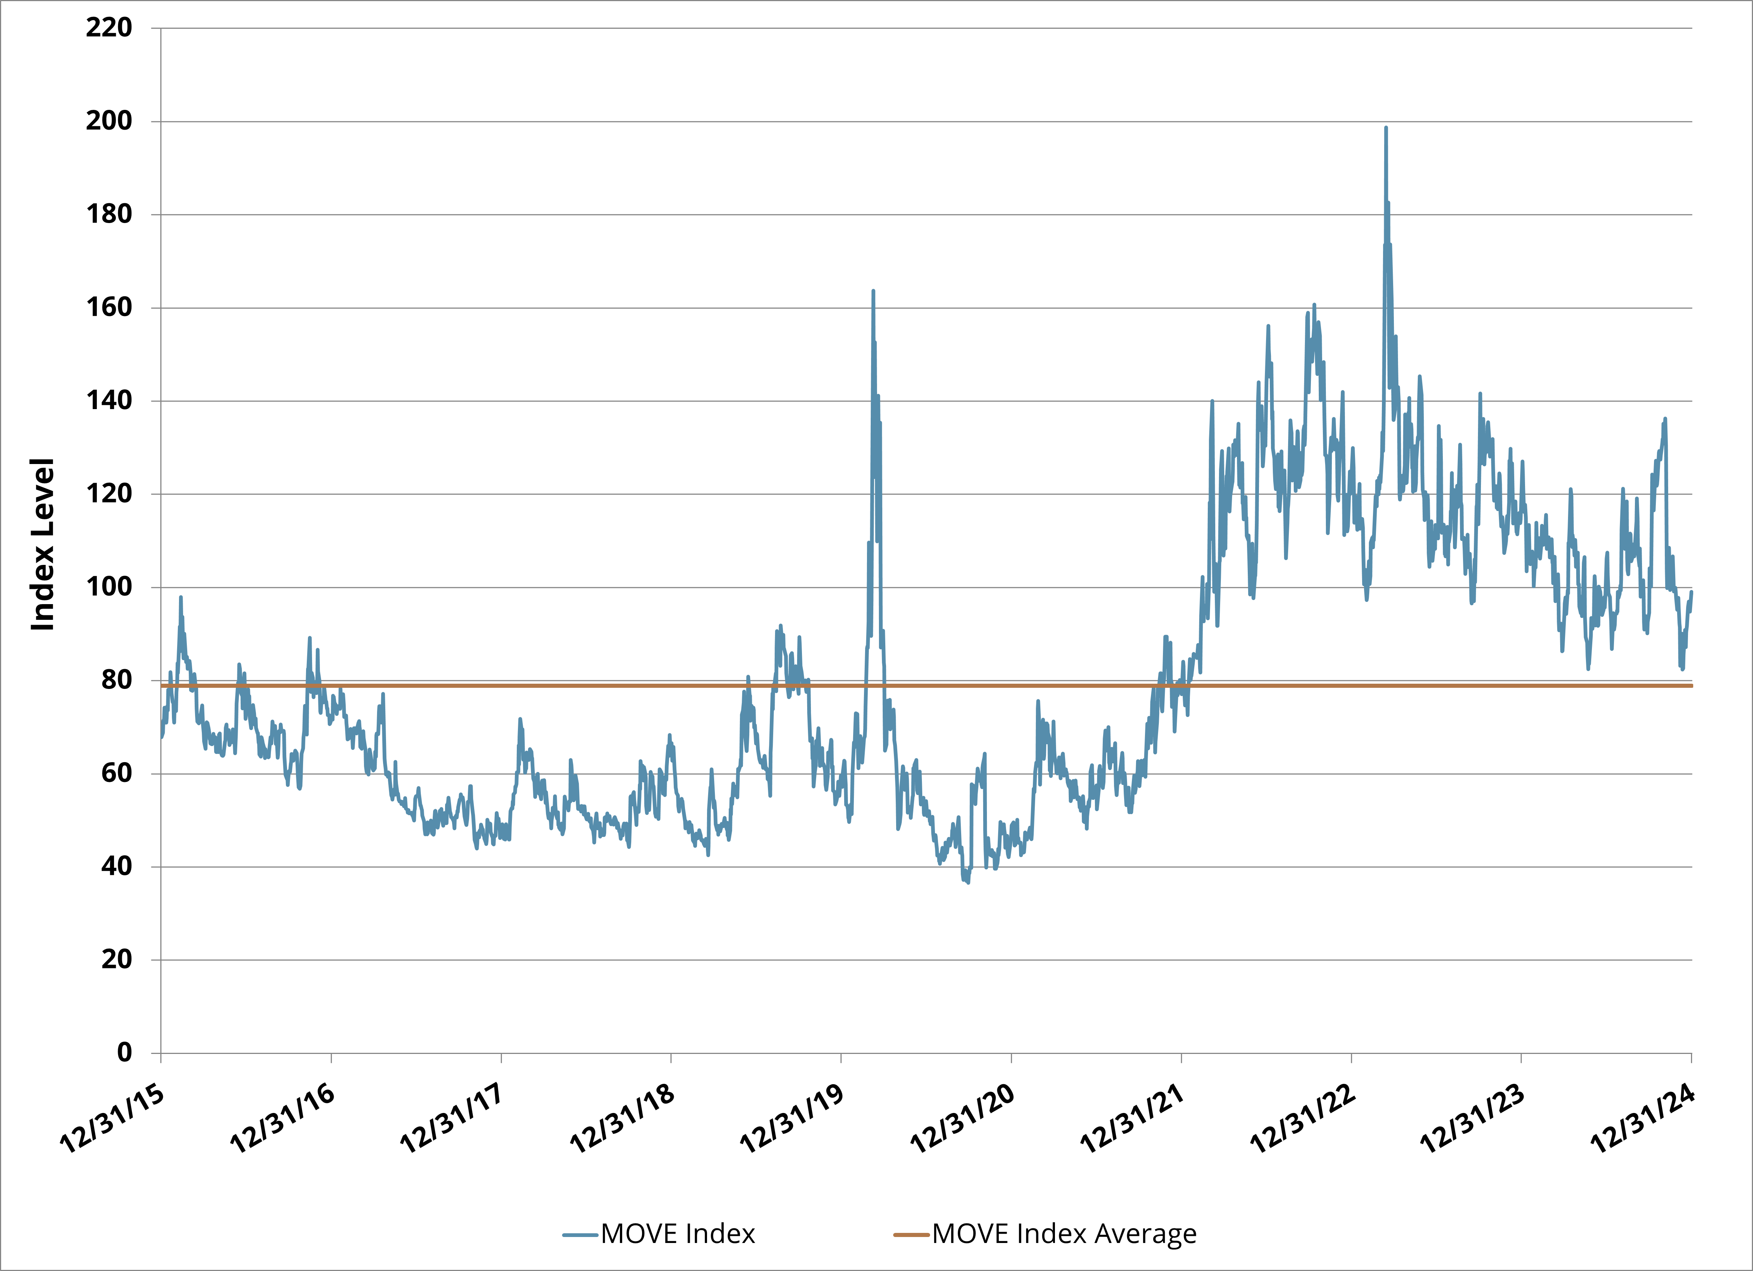Click the blue MOVE Index legend line swatch
The height and width of the screenshot is (1271, 1753).
pos(580,1235)
